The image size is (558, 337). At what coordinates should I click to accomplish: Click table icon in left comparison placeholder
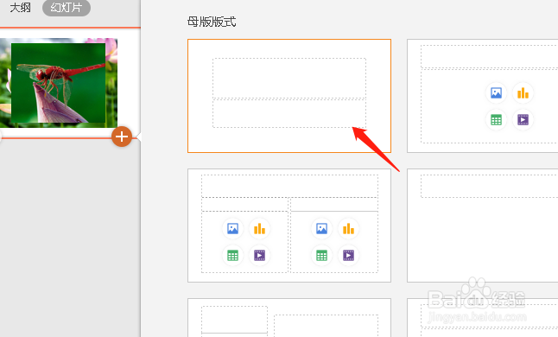pos(232,255)
